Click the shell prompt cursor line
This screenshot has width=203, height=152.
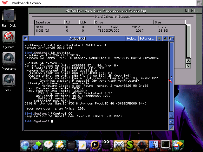(39, 121)
